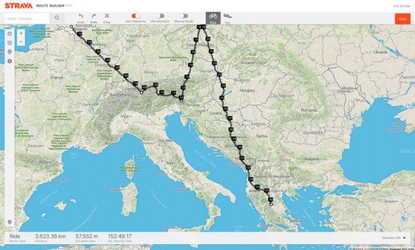The height and width of the screenshot is (250, 415).
Task: Click the magnifier search button
Action: pyautogui.click(x=57, y=18)
